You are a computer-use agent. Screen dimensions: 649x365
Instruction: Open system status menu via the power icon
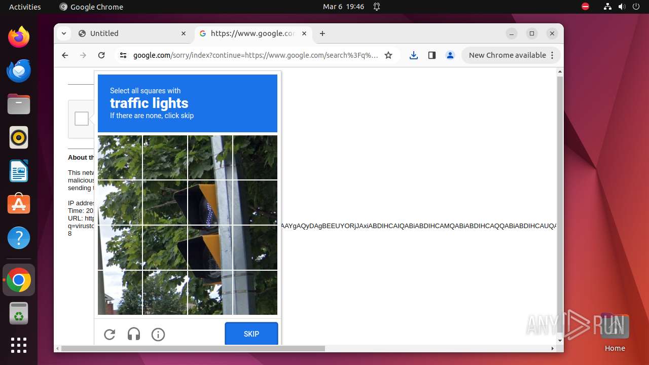click(x=636, y=7)
